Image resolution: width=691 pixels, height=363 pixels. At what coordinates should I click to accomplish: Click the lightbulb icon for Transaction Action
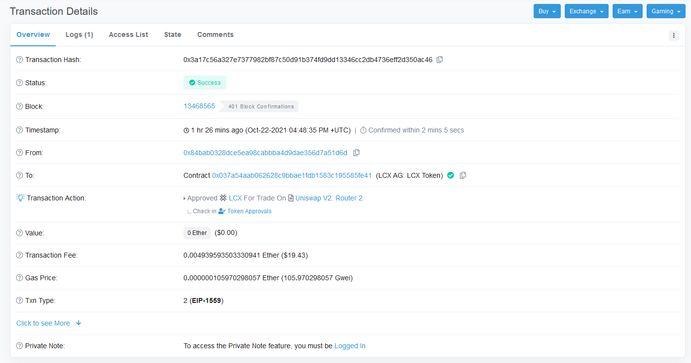click(x=20, y=198)
